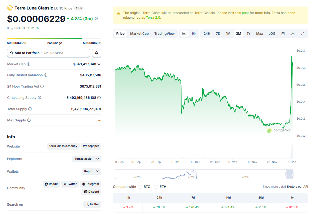Image resolution: width=312 pixels, height=214 pixels.
Task: Select the 1Y time range
Action: coord(249,34)
